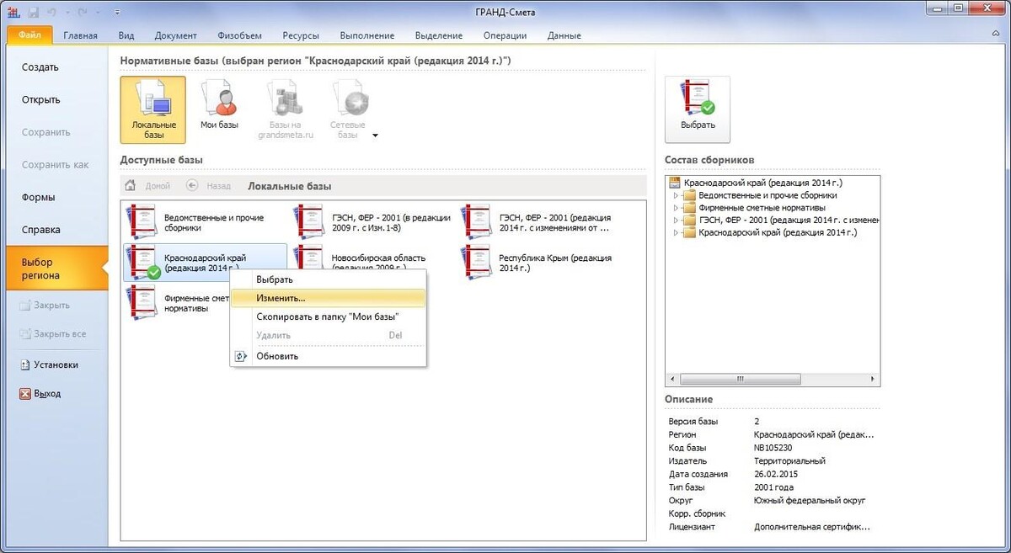Click the ГРАНД-Смета app icon in title bar
Viewport: 1011px width, 553px height.
[x=13, y=12]
